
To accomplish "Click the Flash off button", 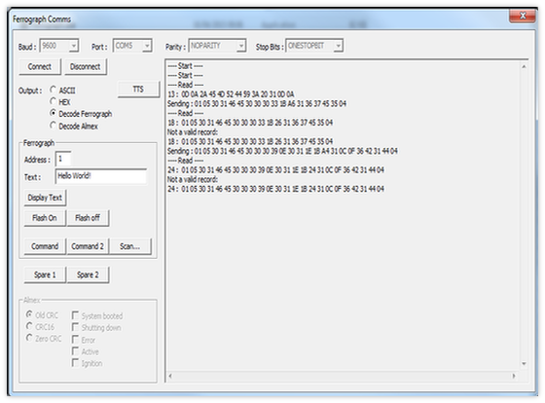I will (88, 218).
